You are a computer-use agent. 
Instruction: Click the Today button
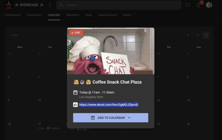coord(14,35)
